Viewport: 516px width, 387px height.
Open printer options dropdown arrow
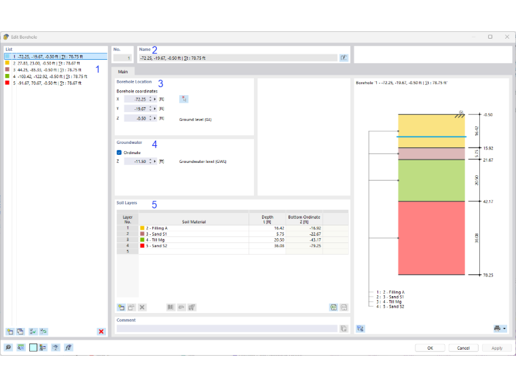click(504, 329)
